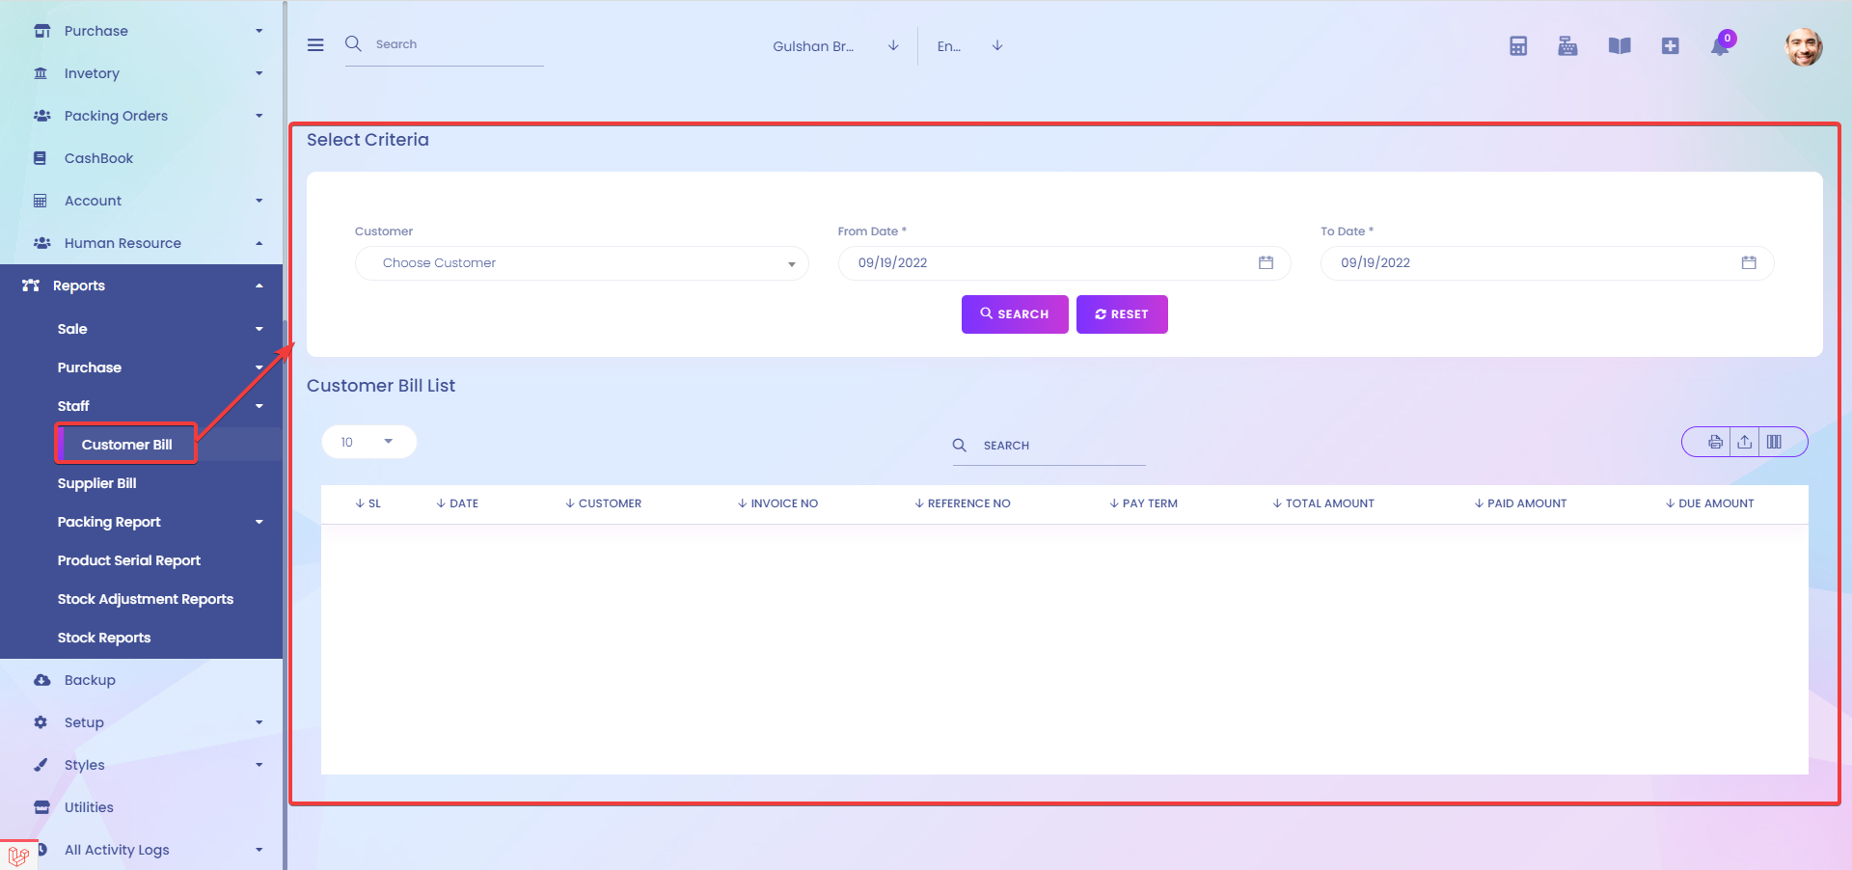Click the Packing Orders people icon
1852x870 pixels.
pyautogui.click(x=41, y=116)
